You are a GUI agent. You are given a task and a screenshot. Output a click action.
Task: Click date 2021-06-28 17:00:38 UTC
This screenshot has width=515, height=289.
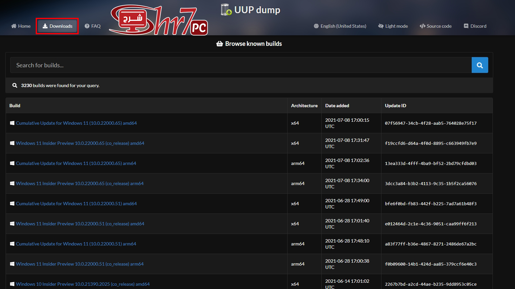click(347, 264)
